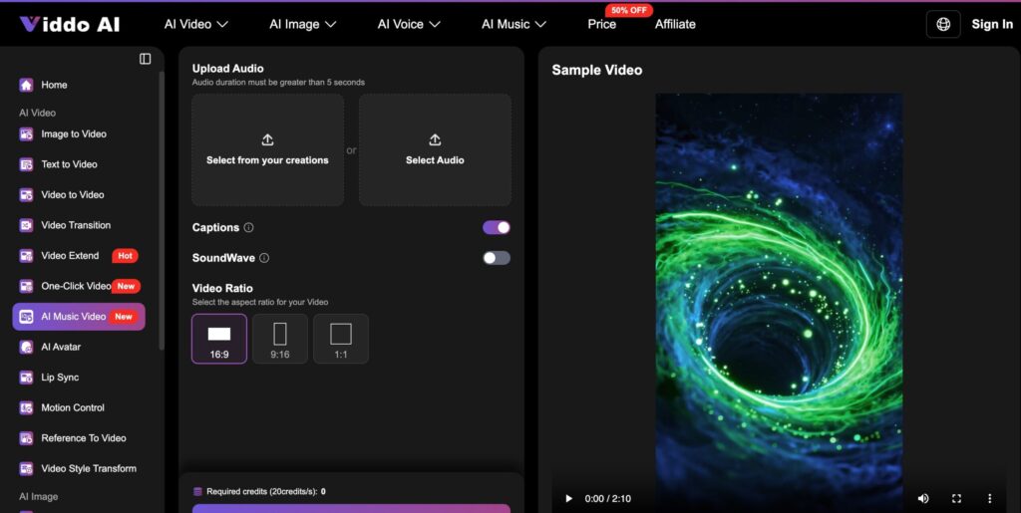The height and width of the screenshot is (513, 1021).
Task: Click the Sign In button
Action: coord(992,24)
